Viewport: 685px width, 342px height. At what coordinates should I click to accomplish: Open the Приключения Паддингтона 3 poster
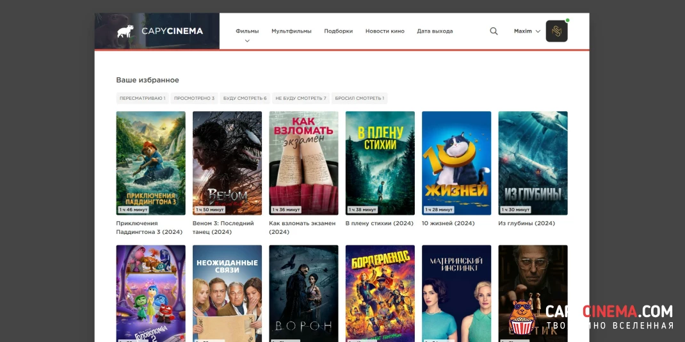point(150,163)
